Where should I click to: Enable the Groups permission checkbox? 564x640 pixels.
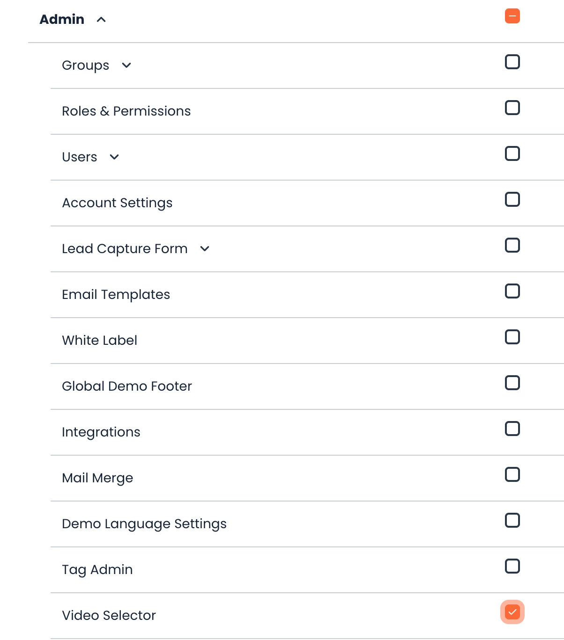coord(512,62)
